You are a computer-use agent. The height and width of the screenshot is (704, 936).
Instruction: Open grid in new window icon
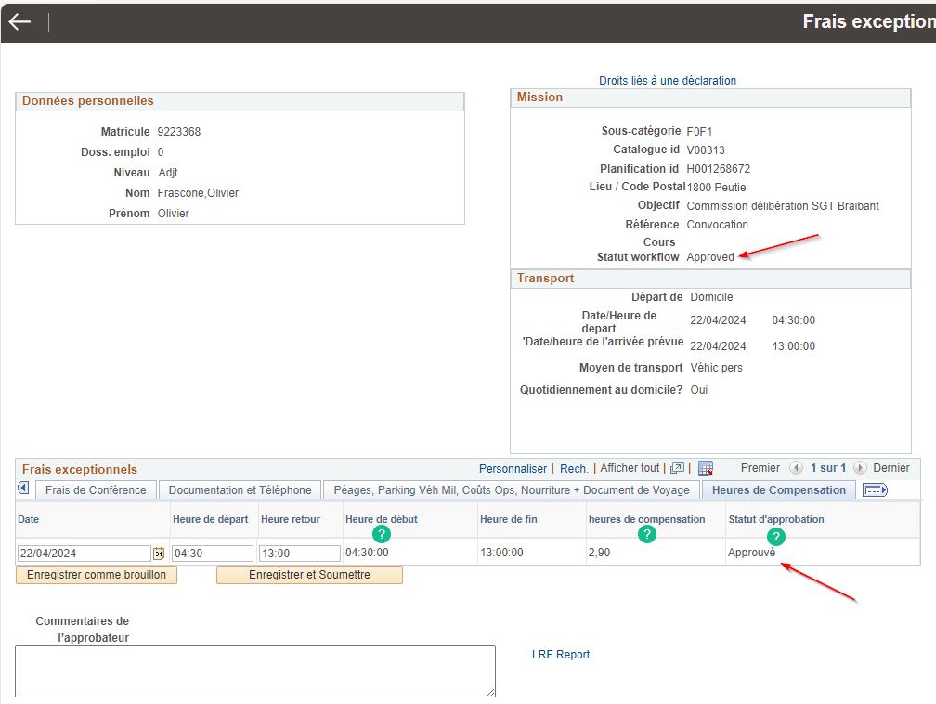[677, 468]
